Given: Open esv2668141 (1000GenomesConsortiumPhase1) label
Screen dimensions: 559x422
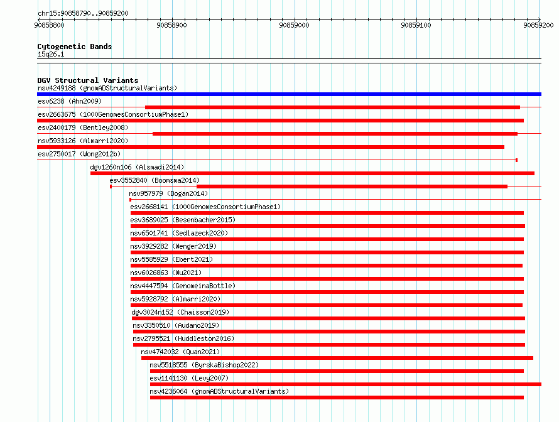Looking at the screenshot, I should coord(206,207).
